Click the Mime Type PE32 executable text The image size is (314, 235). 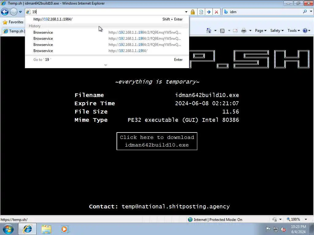coord(183,120)
